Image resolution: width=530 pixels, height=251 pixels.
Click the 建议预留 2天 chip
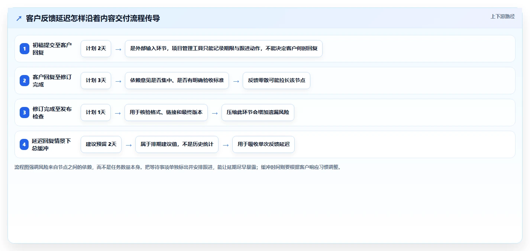101,144
